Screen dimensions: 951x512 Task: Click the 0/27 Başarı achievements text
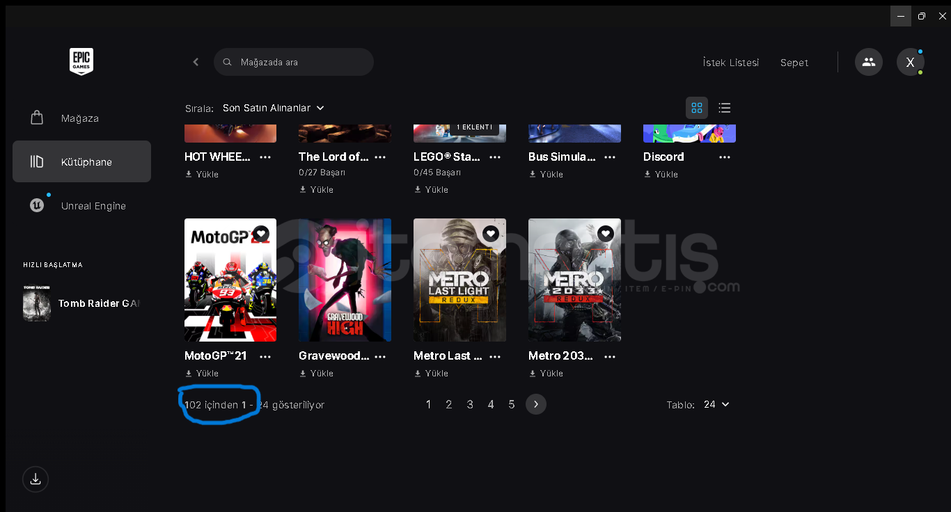(322, 173)
